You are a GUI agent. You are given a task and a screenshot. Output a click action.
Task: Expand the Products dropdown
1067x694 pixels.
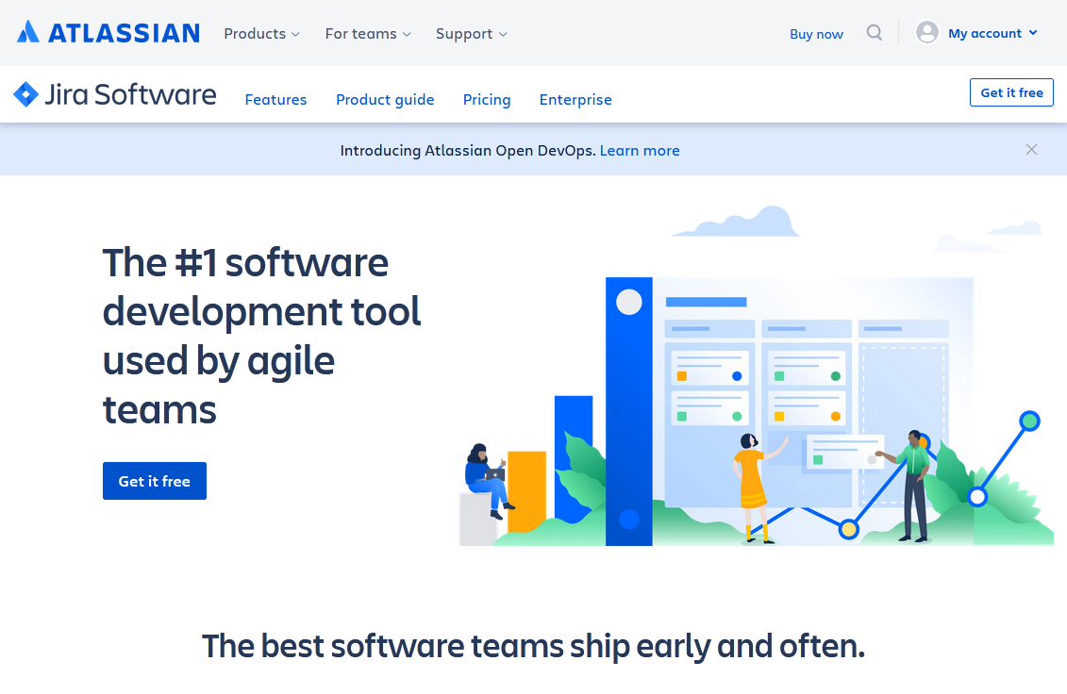[x=262, y=33]
